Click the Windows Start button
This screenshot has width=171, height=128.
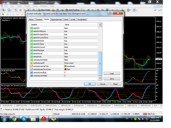click(x=4, y=119)
